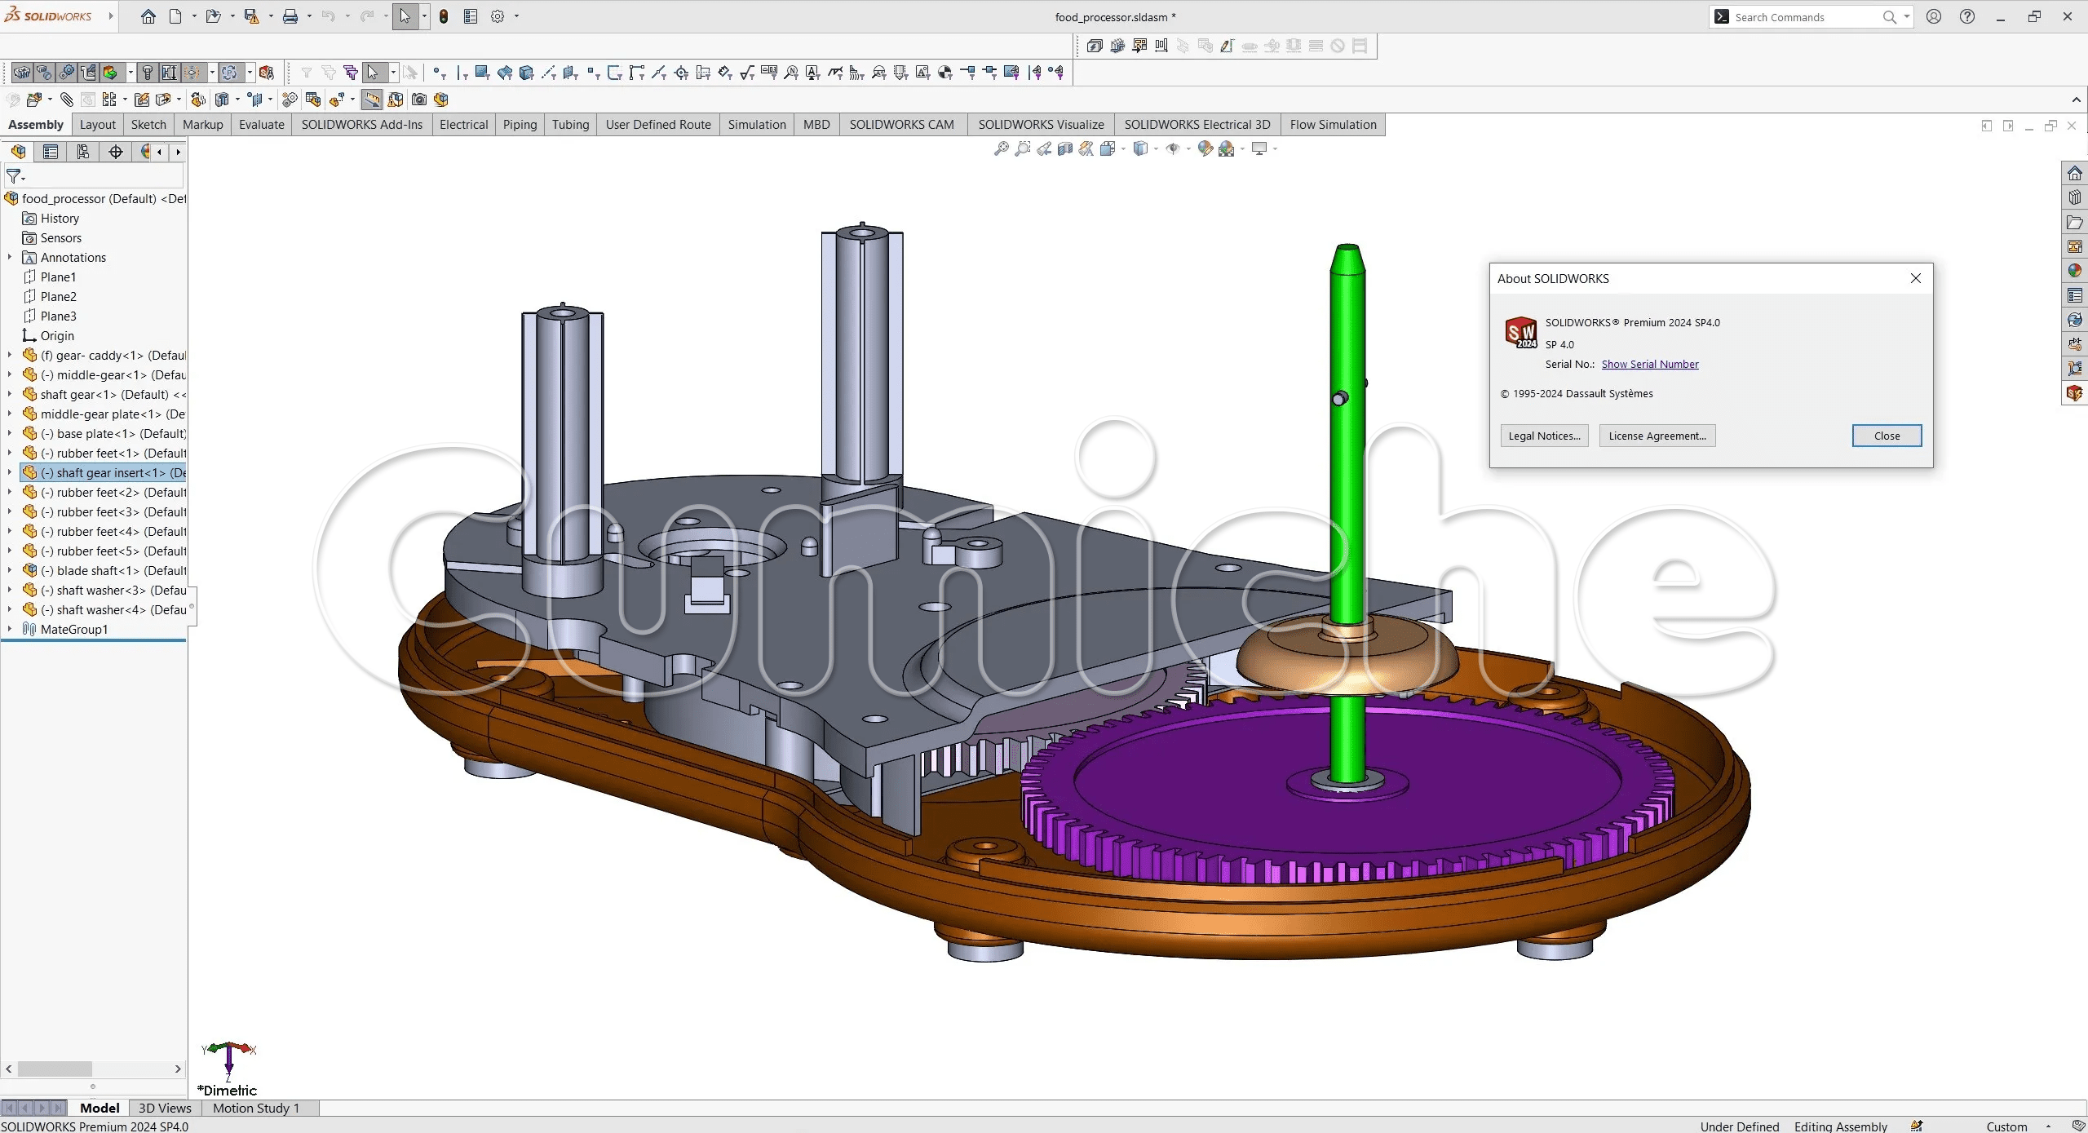The width and height of the screenshot is (2088, 1133).
Task: Open SOLIDWORKS Resources home icon in task pane
Action: [x=2075, y=173]
